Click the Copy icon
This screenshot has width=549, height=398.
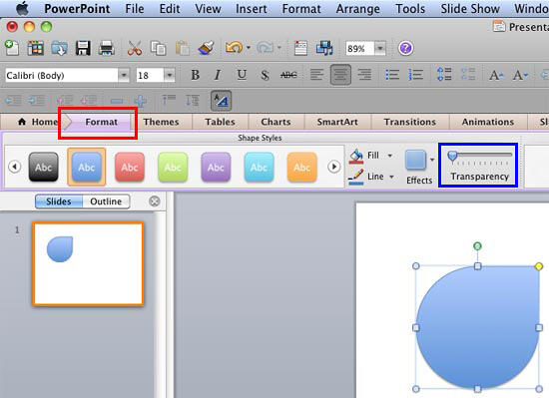tap(158, 48)
